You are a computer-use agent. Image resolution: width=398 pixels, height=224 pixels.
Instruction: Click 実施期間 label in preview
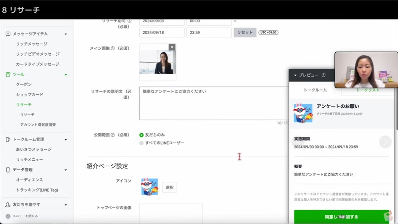[302, 139]
